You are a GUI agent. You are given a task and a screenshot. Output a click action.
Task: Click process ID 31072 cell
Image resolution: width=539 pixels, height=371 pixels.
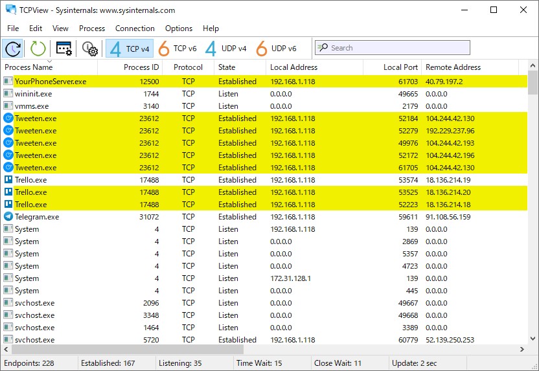tap(149, 217)
